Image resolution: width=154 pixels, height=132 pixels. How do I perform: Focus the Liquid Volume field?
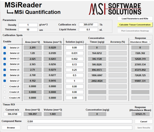[88, 29]
